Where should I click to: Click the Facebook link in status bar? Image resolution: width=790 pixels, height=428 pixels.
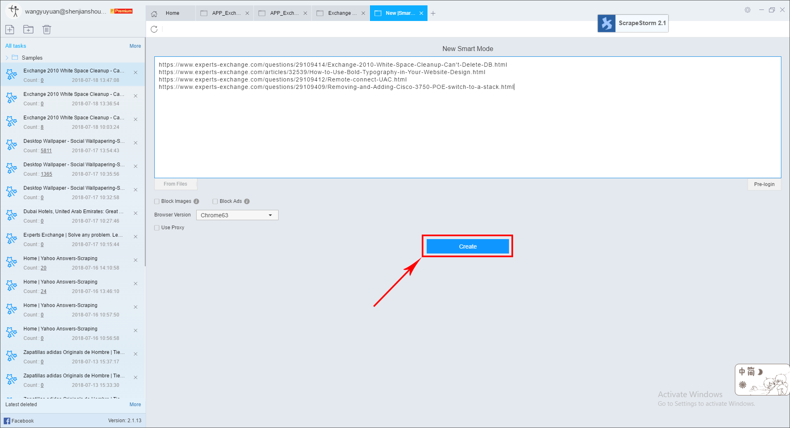pyautogui.click(x=23, y=421)
